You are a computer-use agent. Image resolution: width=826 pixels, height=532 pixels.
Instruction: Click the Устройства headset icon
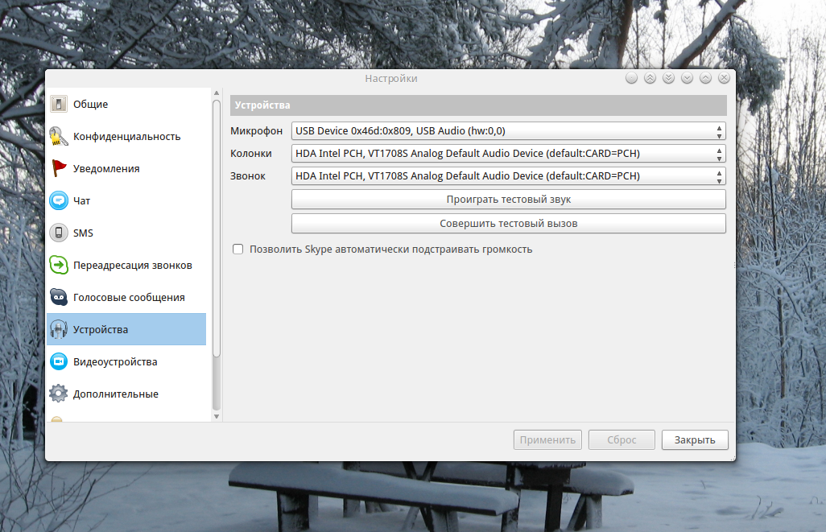pos(59,329)
